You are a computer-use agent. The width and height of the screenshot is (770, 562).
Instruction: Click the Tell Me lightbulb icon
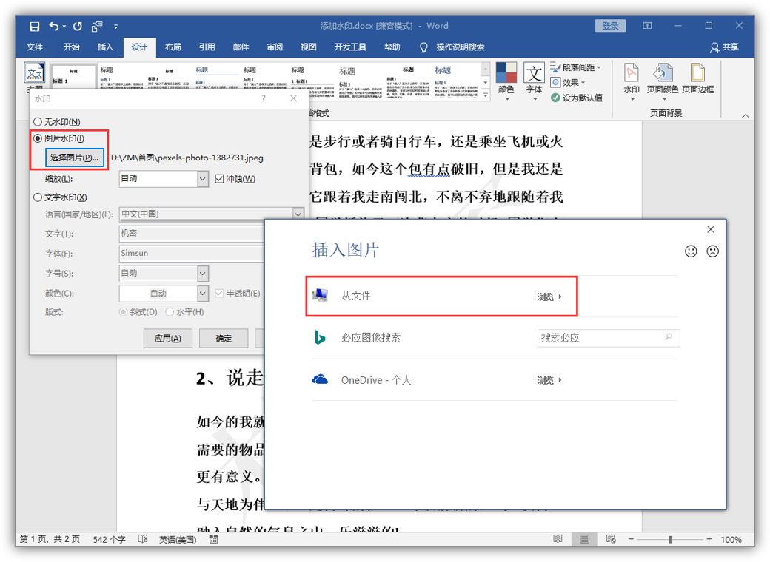423,47
